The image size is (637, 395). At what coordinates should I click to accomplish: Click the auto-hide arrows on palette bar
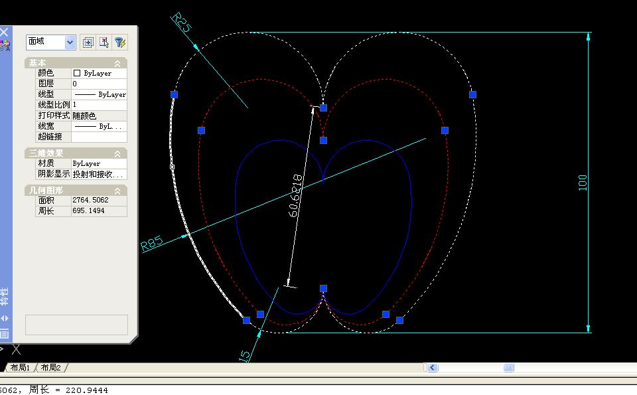tap(5, 318)
